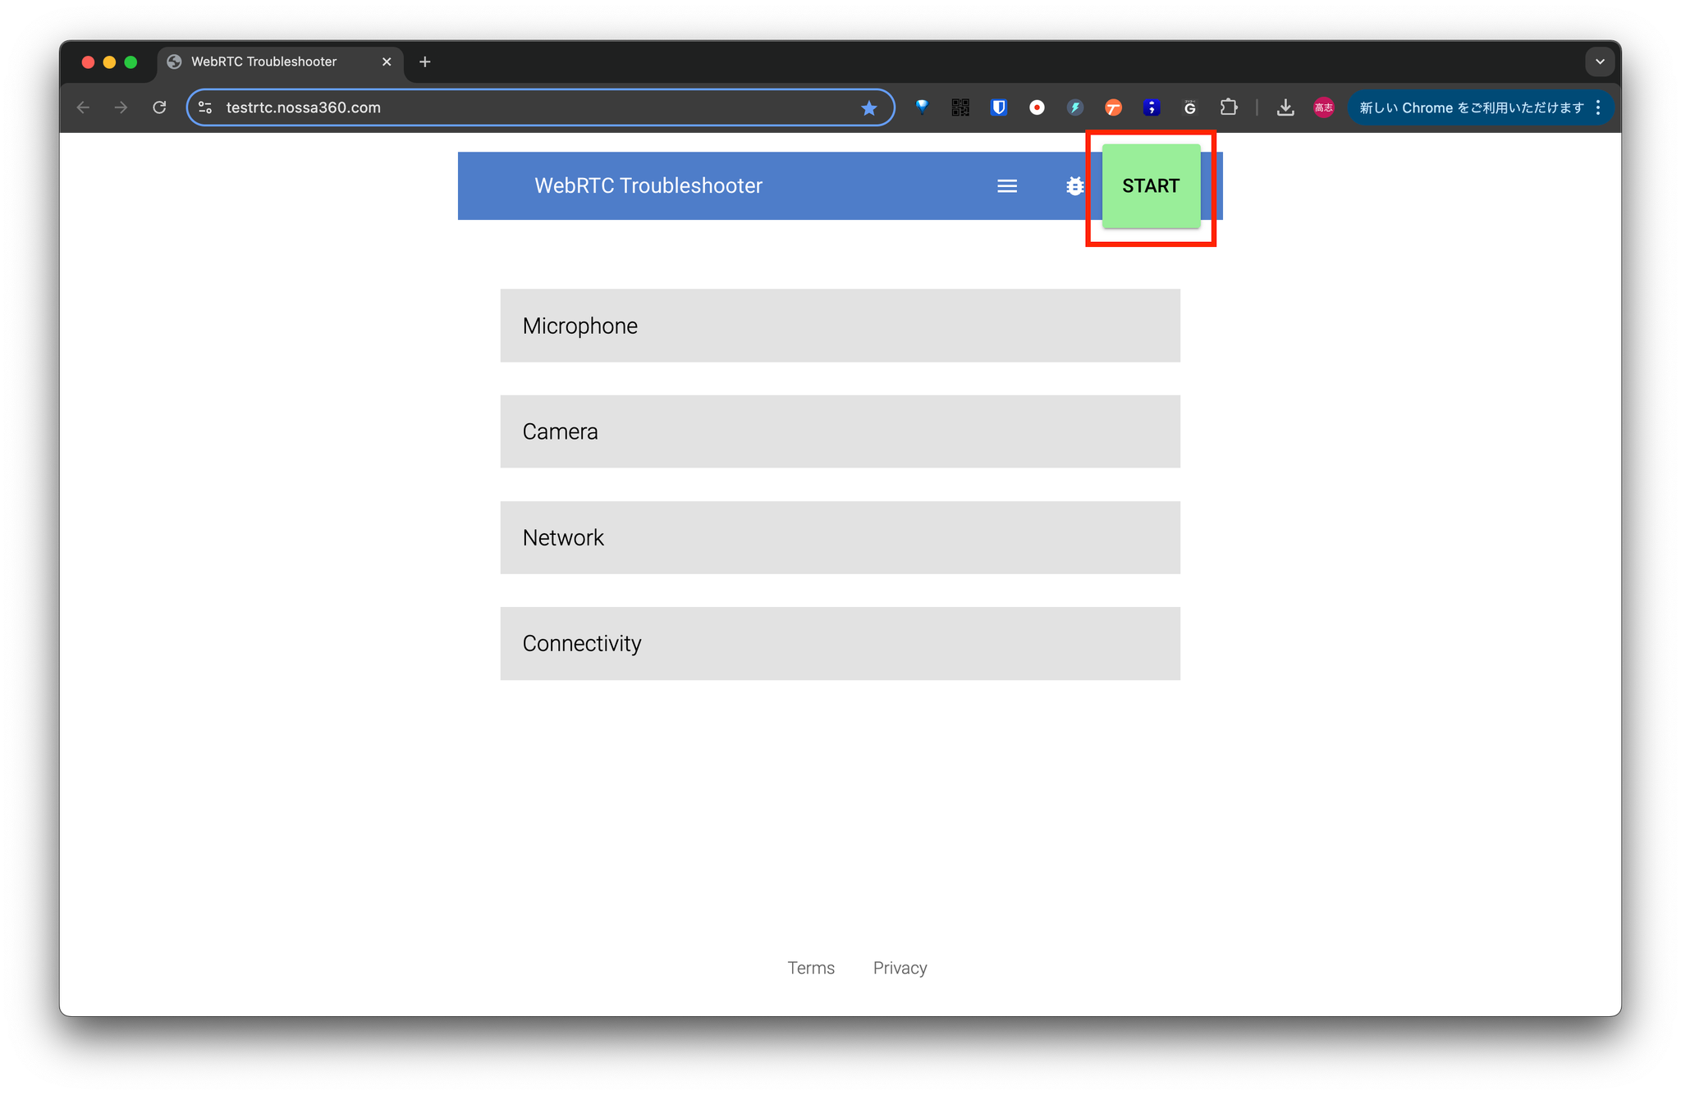View site information icon
1681x1095 pixels.
click(205, 107)
